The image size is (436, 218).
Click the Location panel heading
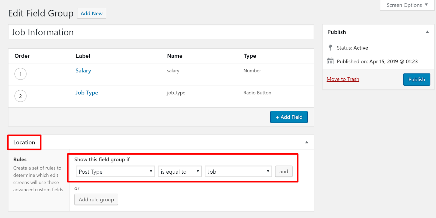coord(24,142)
